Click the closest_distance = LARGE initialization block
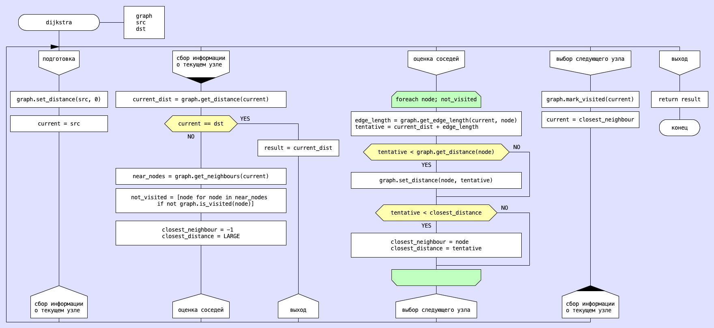714x328 pixels. (x=201, y=233)
